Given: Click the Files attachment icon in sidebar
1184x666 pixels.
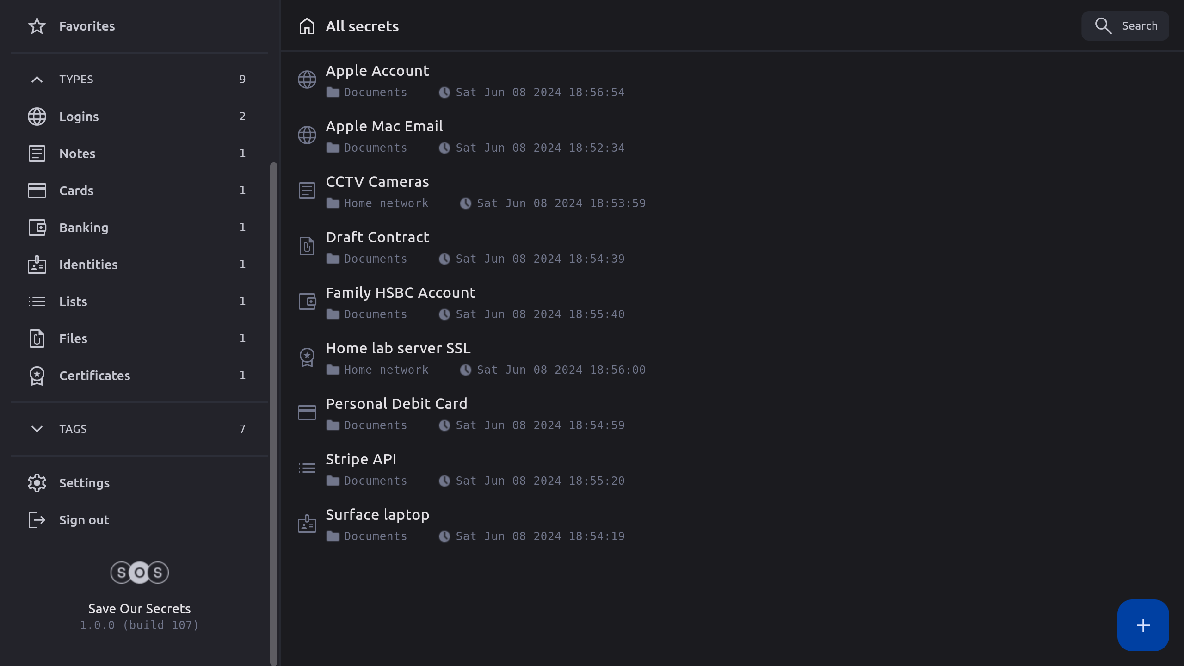Looking at the screenshot, I should 37,339.
